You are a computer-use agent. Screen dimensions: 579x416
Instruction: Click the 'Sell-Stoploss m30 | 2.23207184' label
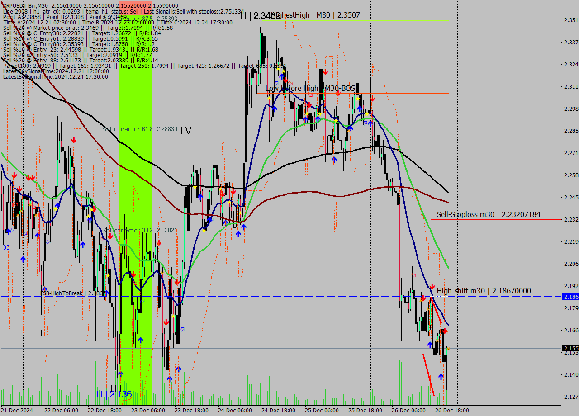pyautogui.click(x=489, y=214)
